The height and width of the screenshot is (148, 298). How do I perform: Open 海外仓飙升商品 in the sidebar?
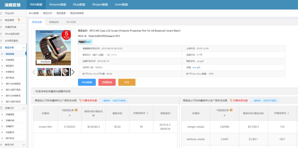[13, 90]
